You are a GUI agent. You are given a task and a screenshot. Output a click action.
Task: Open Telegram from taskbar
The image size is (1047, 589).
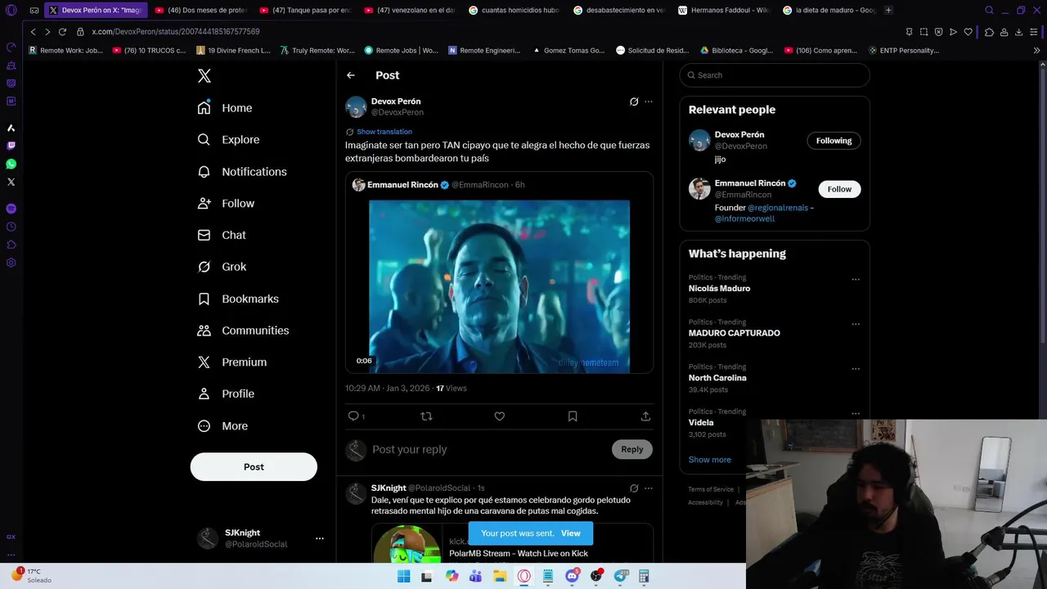click(621, 577)
